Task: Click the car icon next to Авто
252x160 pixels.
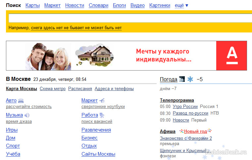Action: tap(21, 101)
